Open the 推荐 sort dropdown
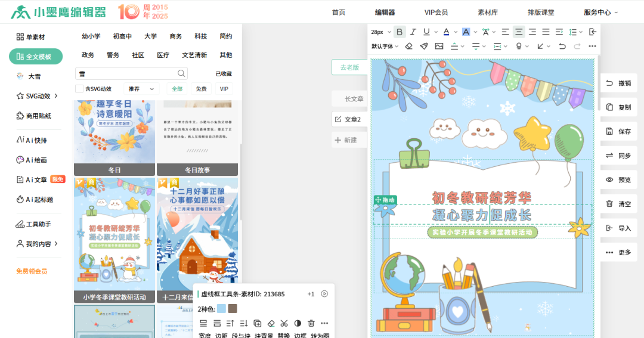This screenshot has height=338, width=644. coord(141,89)
